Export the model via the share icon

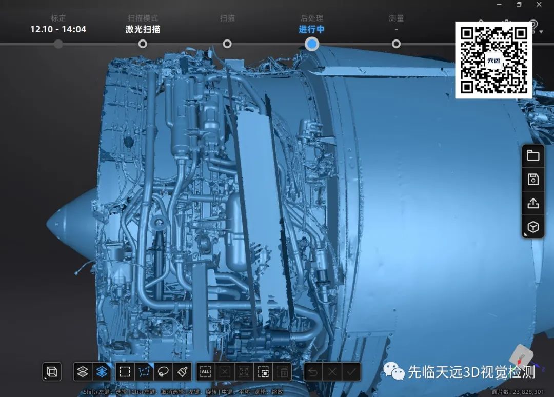pyautogui.click(x=533, y=203)
